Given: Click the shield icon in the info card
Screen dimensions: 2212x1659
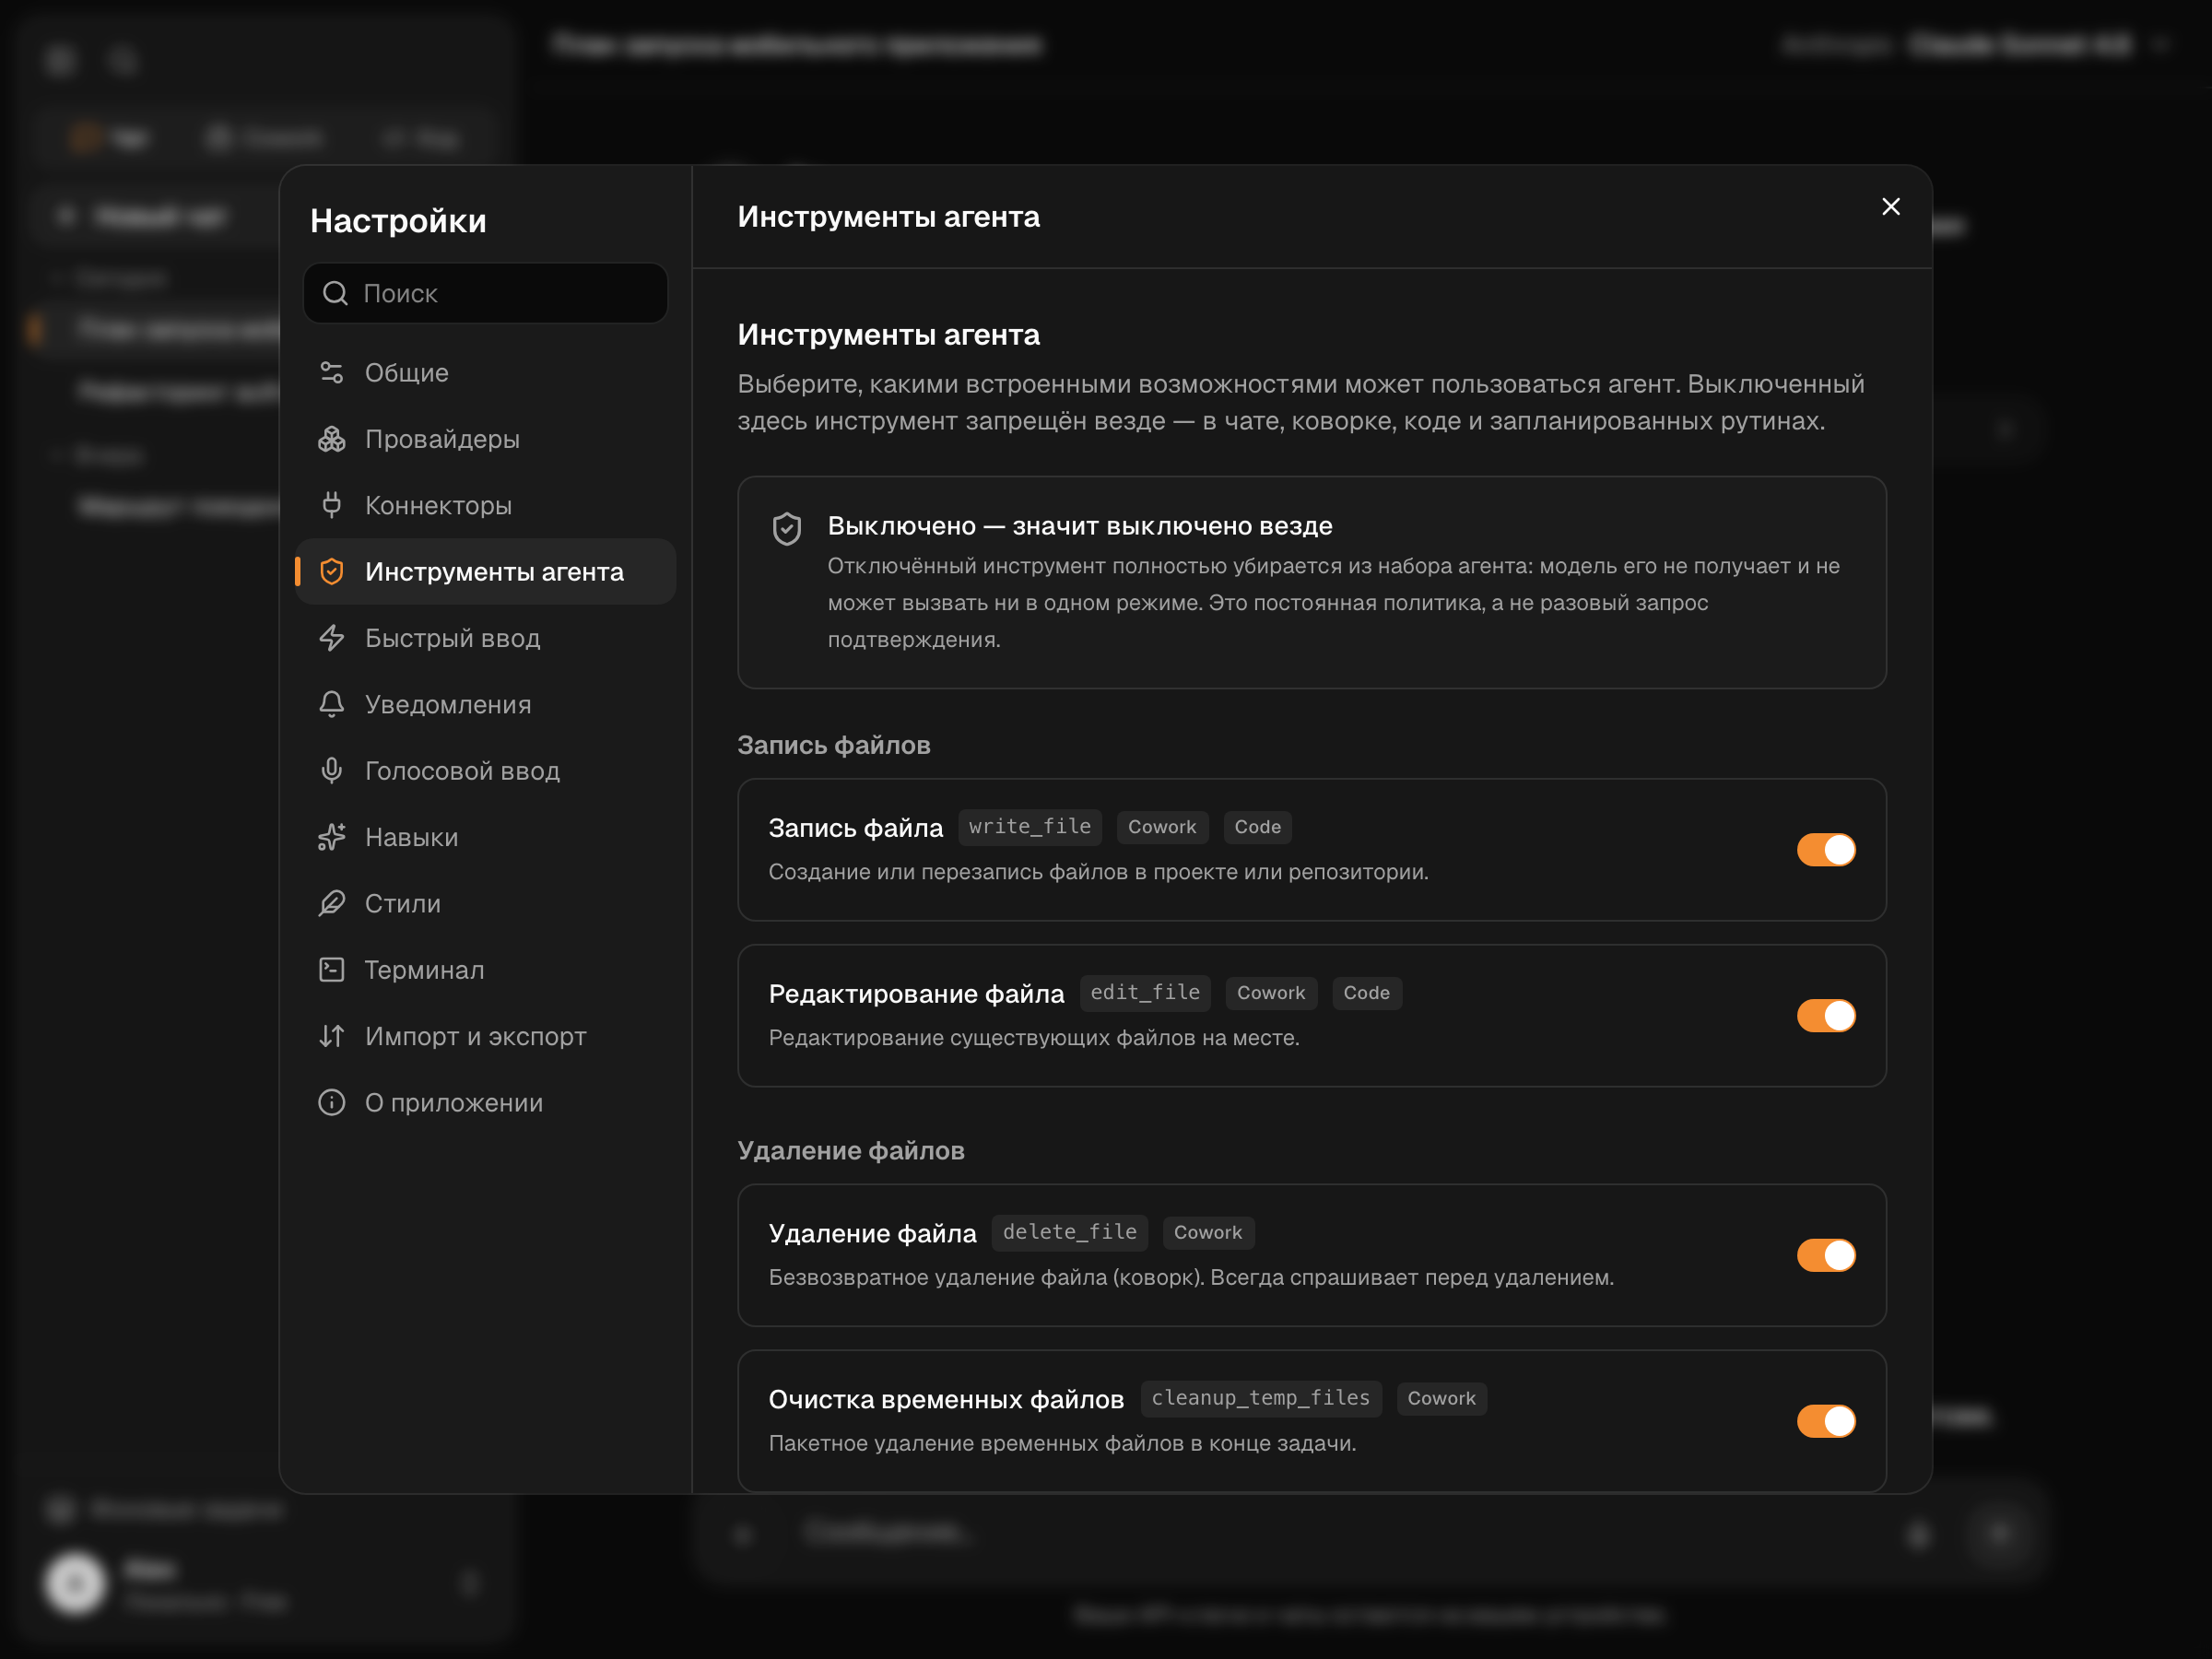Looking at the screenshot, I should click(787, 529).
